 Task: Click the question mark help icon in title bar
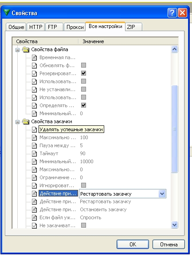coord(172,13)
